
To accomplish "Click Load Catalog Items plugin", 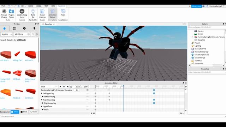I will [x=22, y=13].
